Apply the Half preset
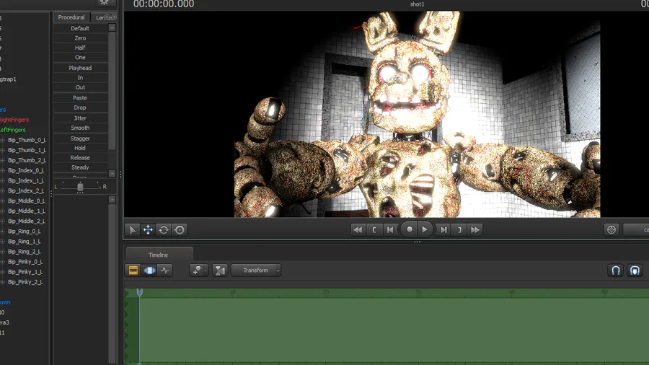The image size is (649, 365). pyautogui.click(x=80, y=48)
